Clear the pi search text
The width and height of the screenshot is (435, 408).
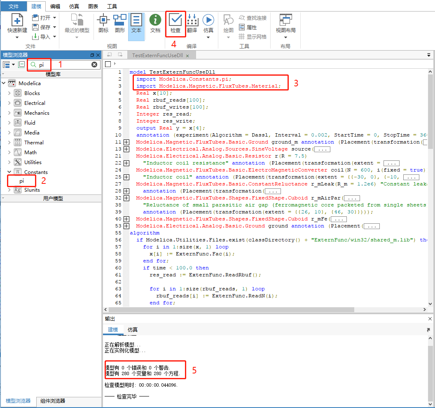[x=94, y=65]
